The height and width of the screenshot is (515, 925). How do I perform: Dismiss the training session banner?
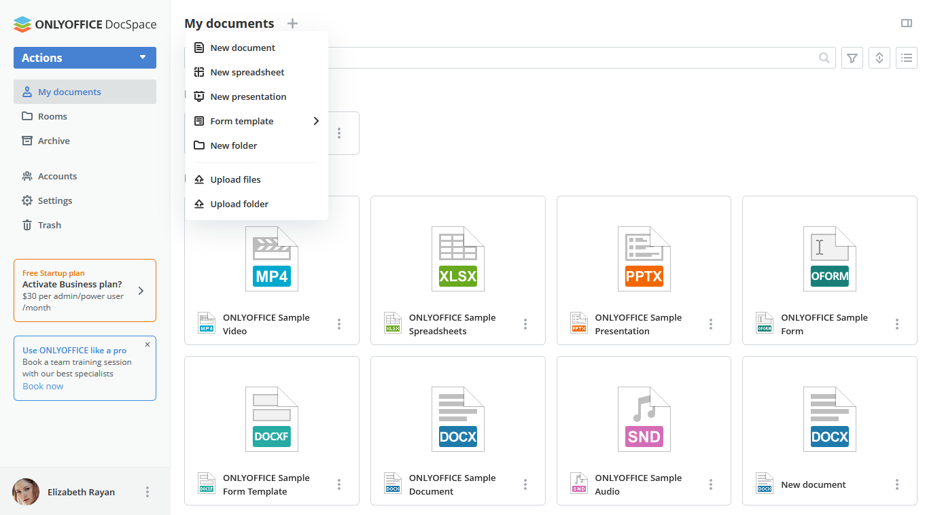pos(147,344)
